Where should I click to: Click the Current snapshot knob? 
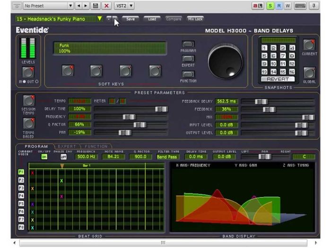[x=309, y=45]
